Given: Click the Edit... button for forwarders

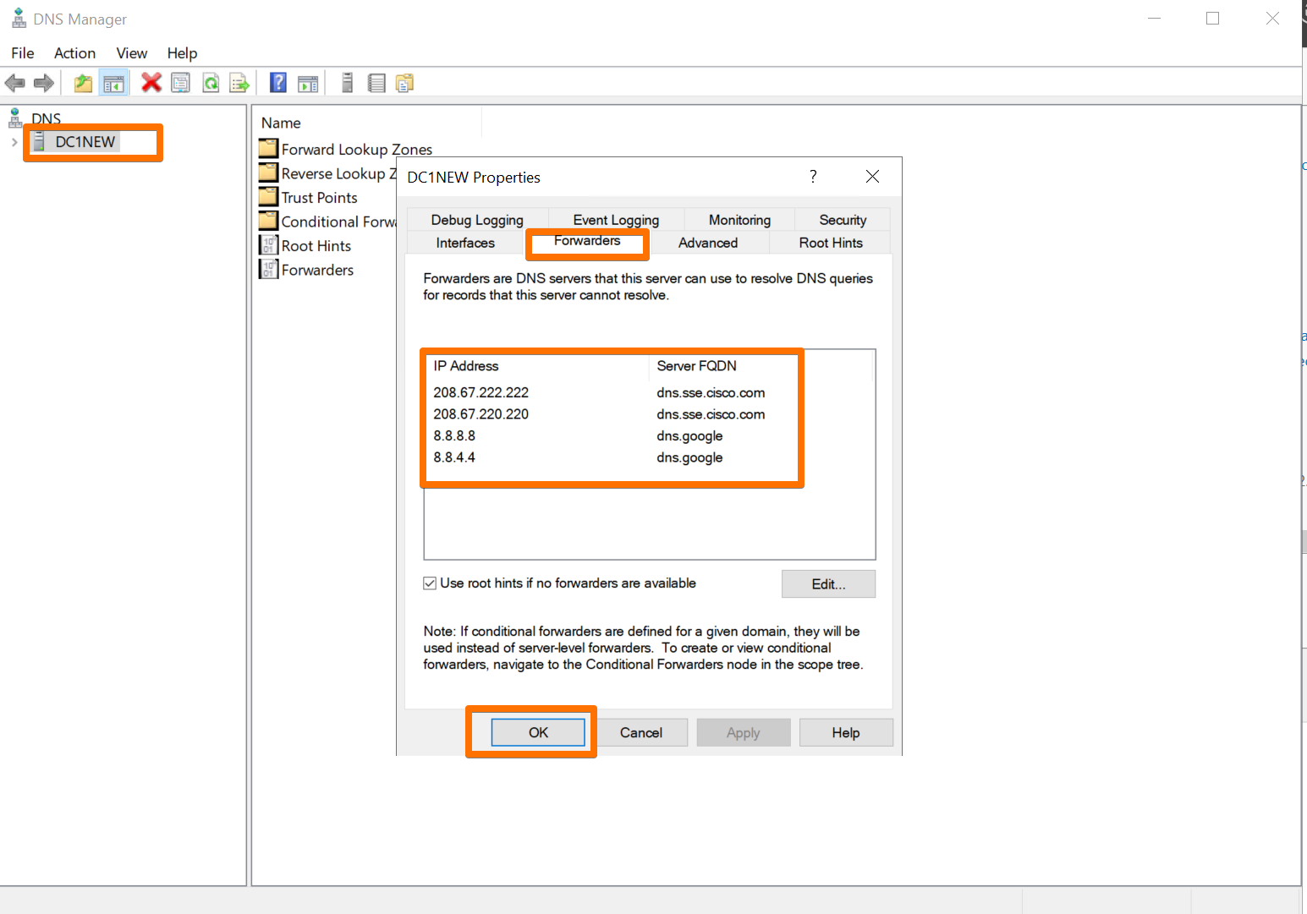Looking at the screenshot, I should click(827, 584).
